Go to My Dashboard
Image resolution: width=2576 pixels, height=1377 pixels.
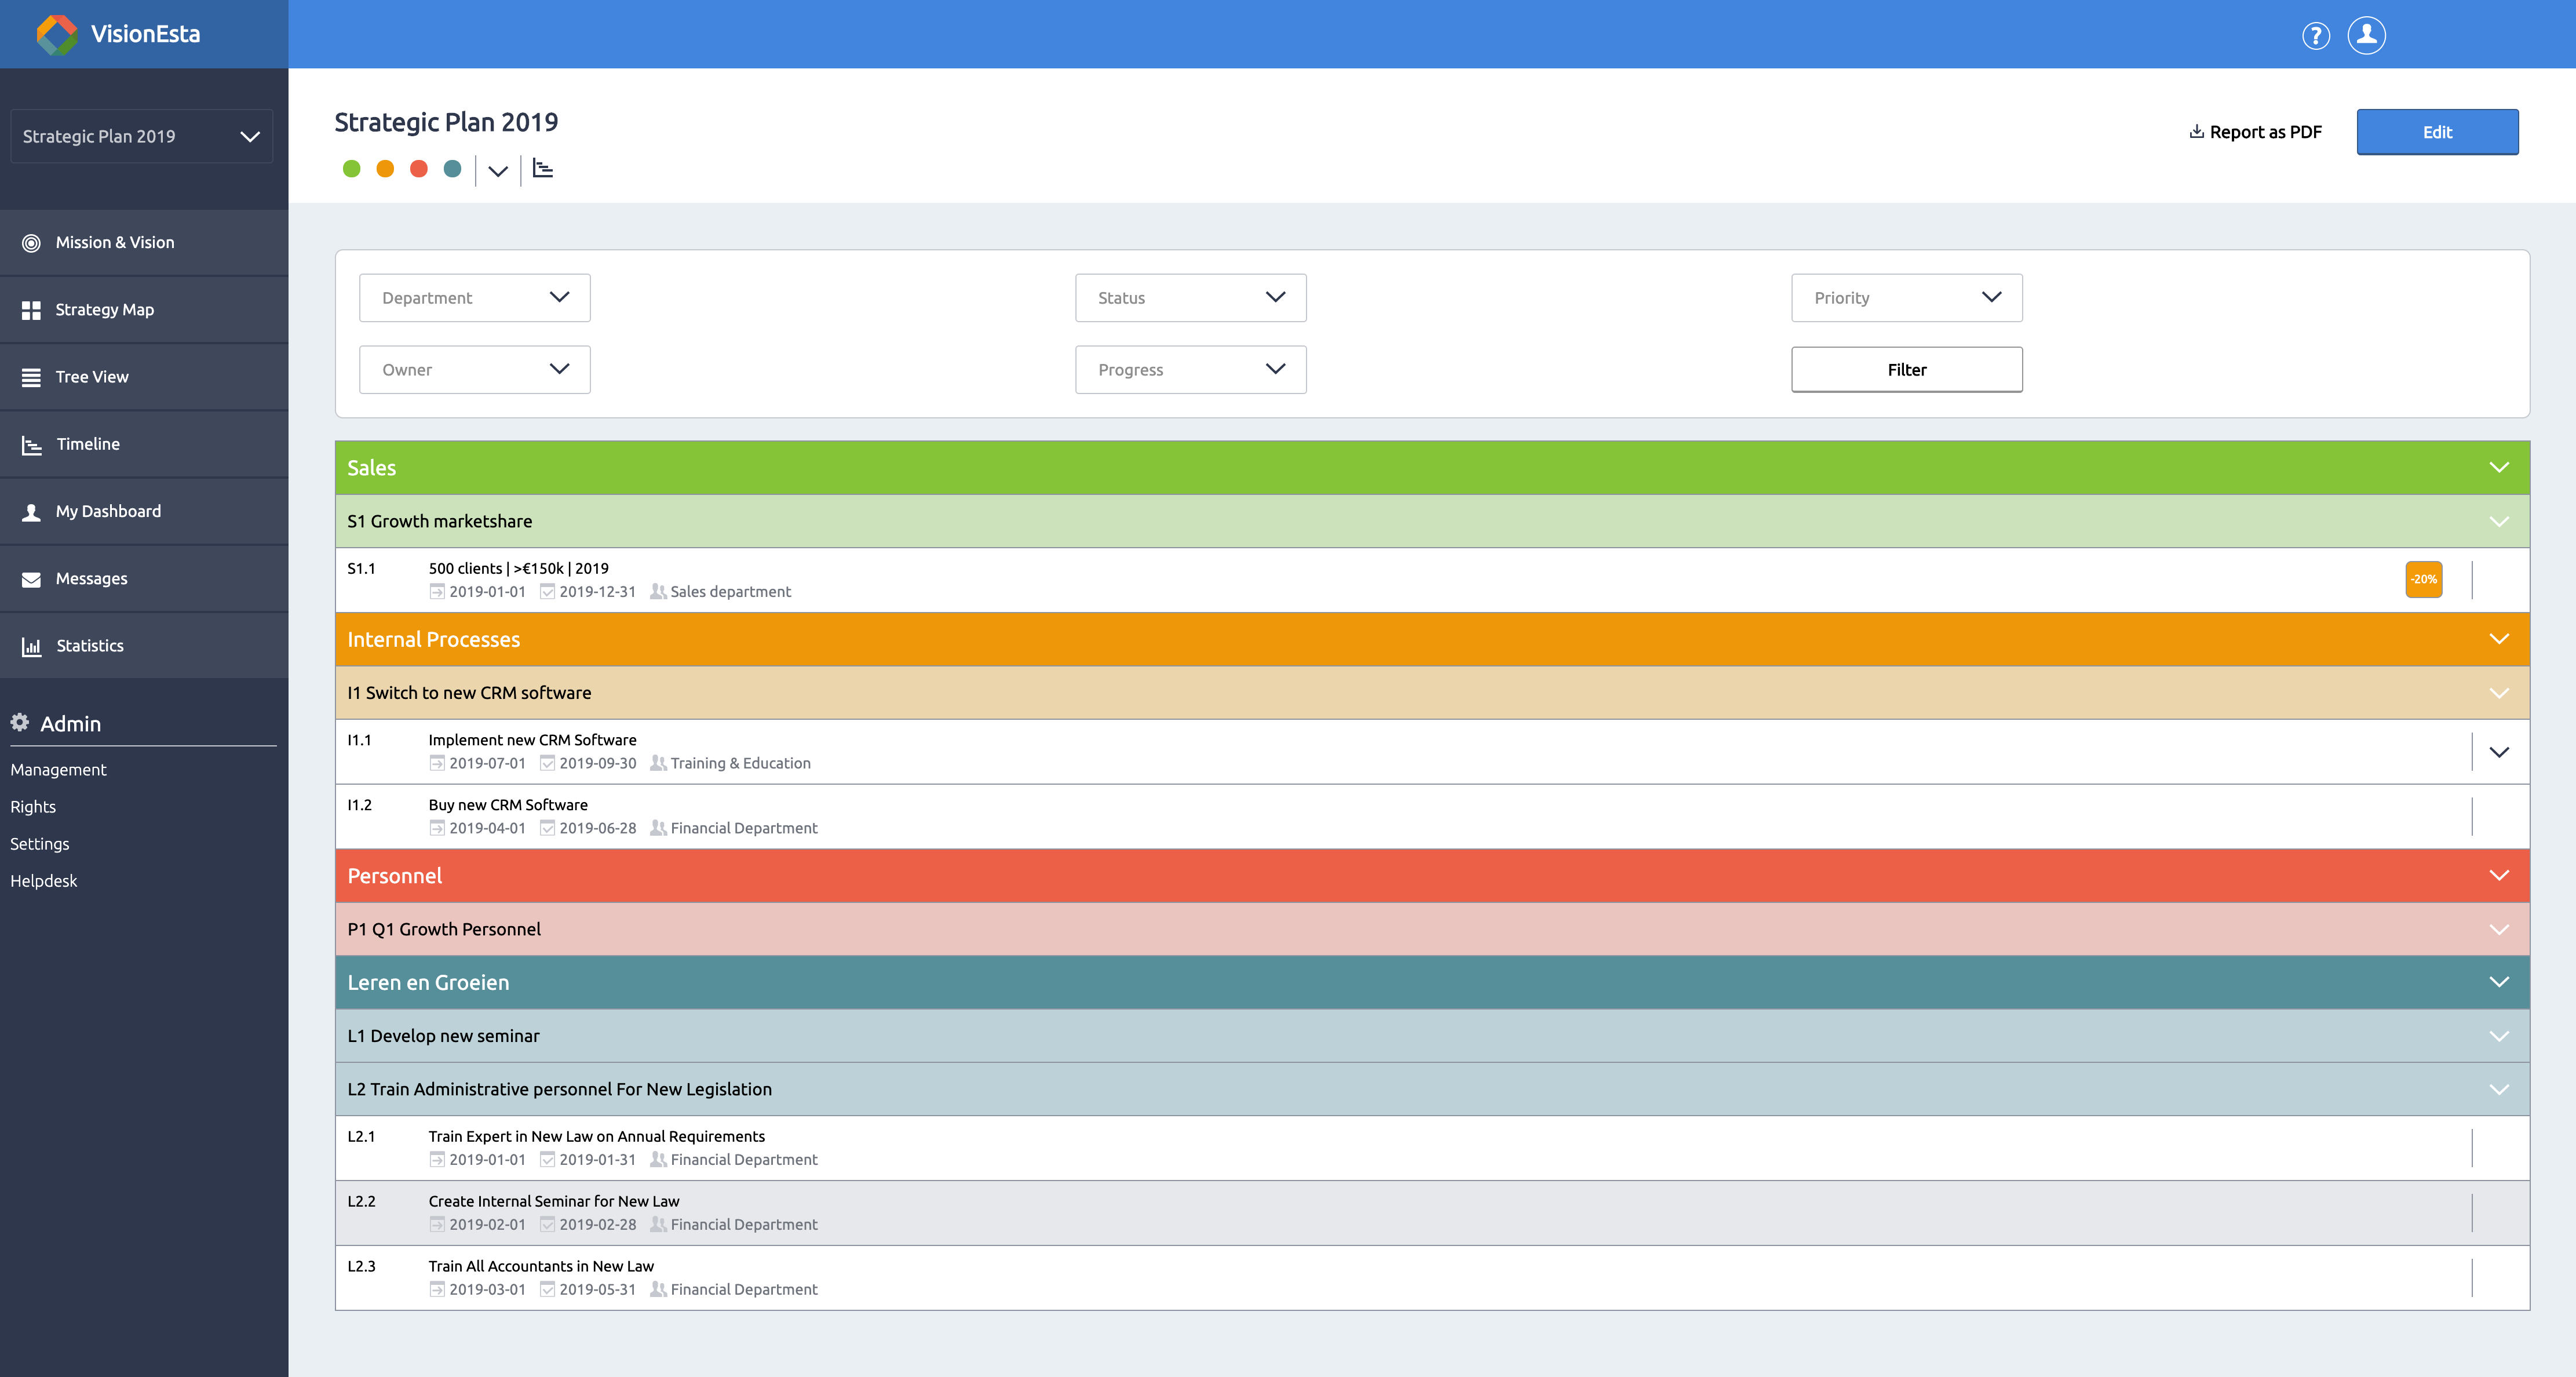point(108,511)
